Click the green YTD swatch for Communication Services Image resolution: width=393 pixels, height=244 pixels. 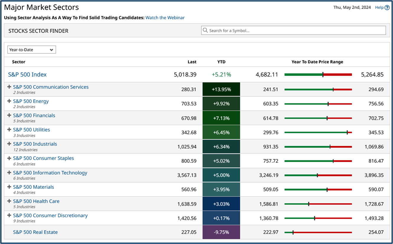coord(221,89)
